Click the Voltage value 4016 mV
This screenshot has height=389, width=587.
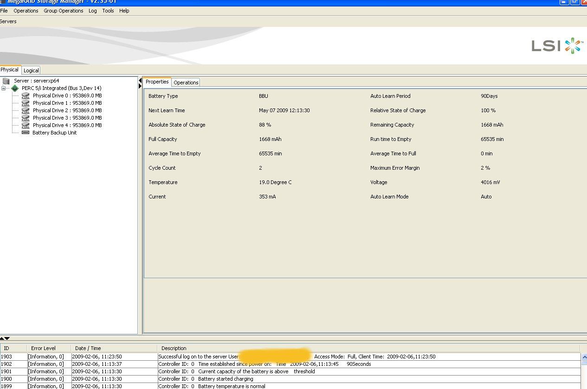490,182
